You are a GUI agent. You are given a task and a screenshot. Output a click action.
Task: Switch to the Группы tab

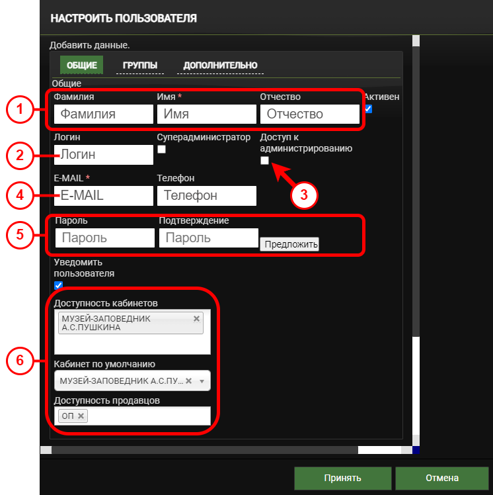[x=140, y=65]
